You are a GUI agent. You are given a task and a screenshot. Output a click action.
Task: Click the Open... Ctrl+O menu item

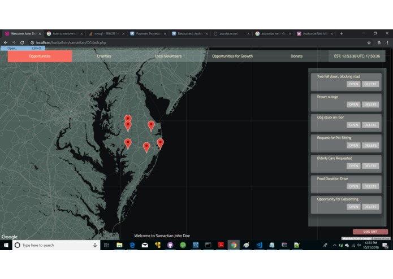coord(23,49)
